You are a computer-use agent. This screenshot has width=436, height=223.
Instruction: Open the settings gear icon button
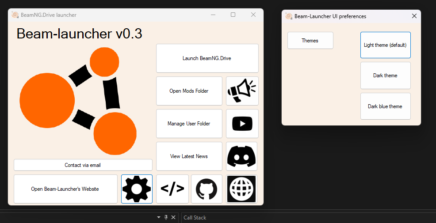coord(137,189)
